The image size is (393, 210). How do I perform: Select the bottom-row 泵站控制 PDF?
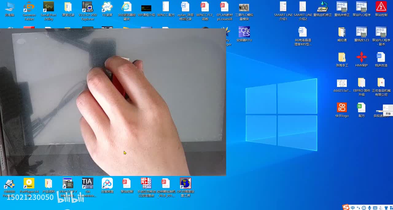point(126,186)
